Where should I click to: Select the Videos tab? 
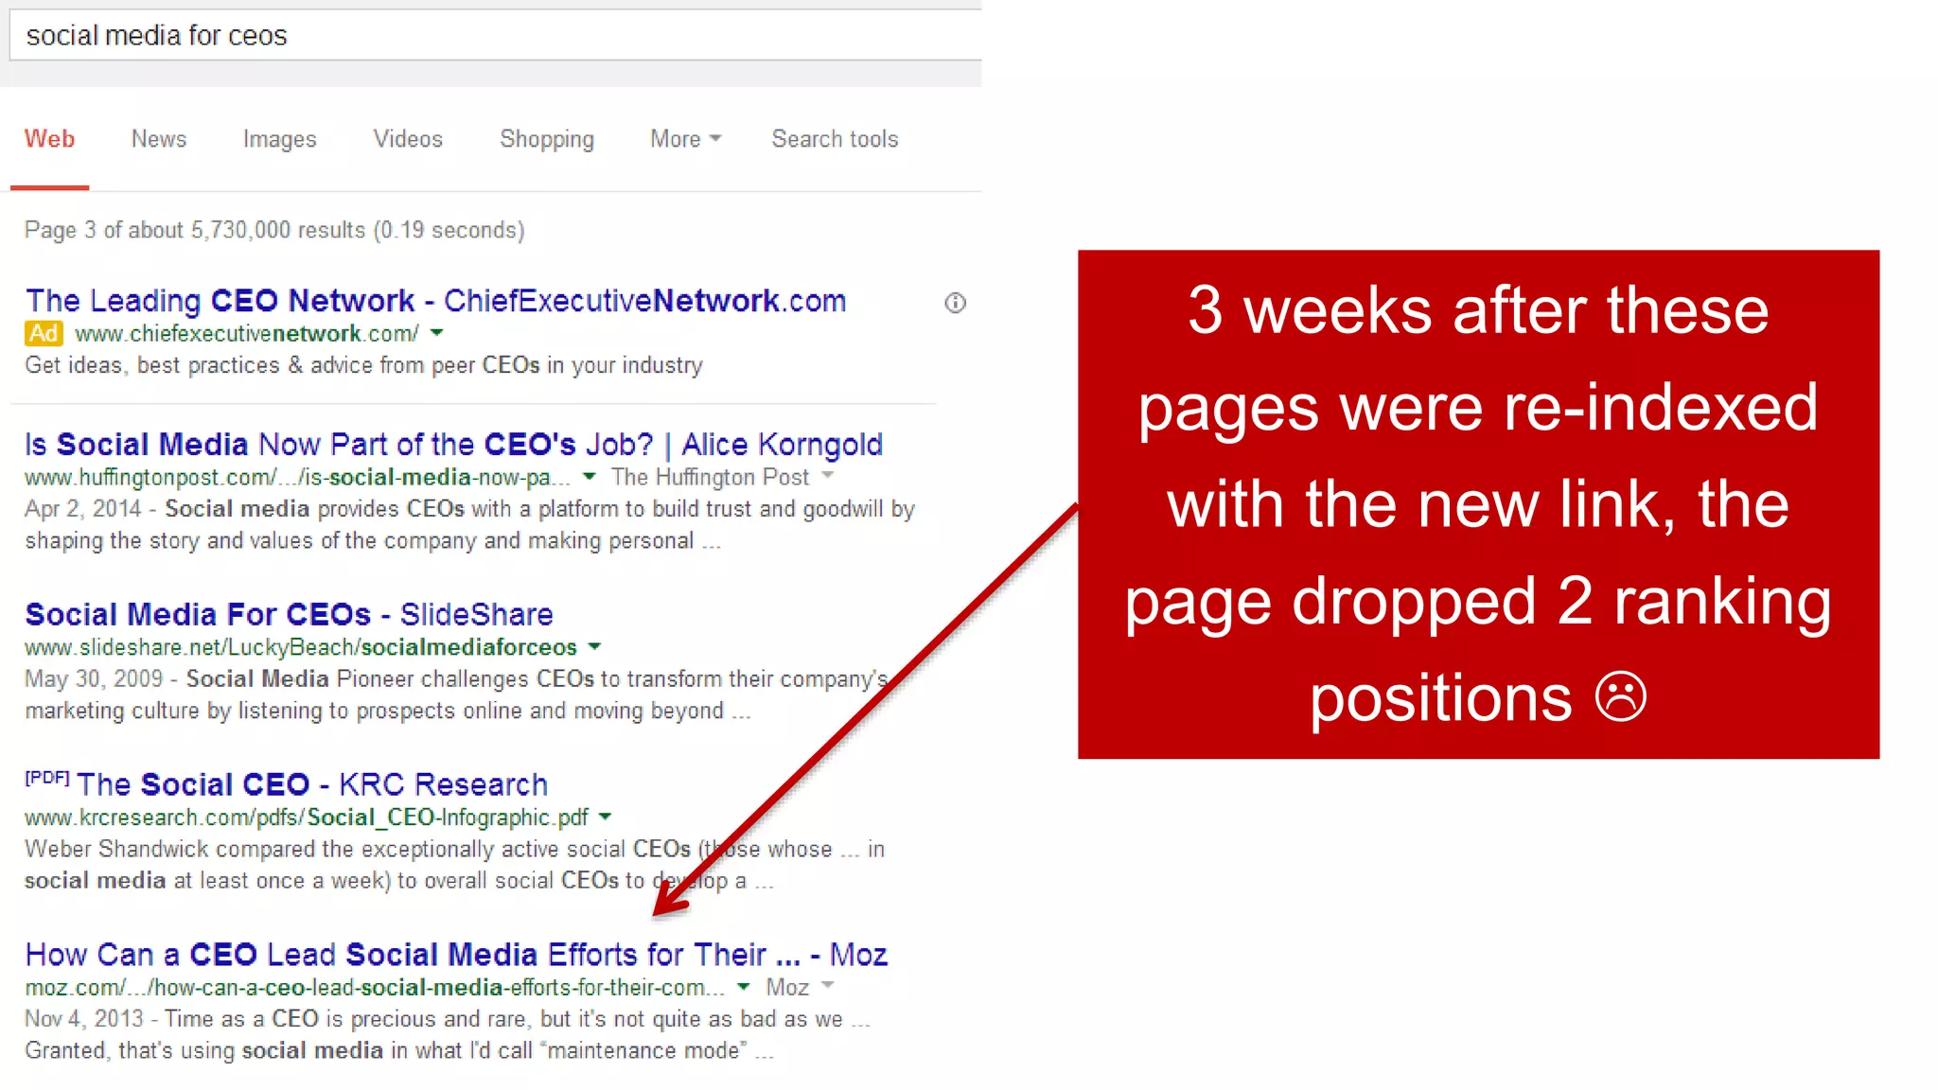(x=407, y=139)
